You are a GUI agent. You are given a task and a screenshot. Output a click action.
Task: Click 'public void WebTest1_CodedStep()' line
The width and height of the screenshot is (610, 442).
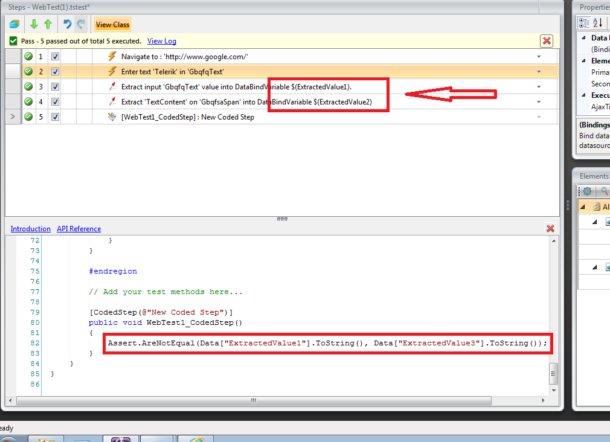pyautogui.click(x=165, y=322)
